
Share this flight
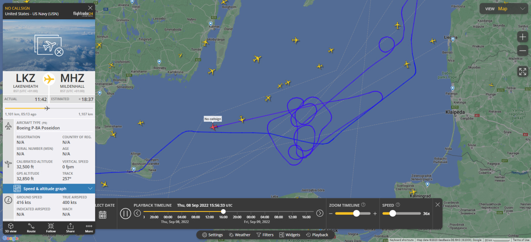(70, 228)
